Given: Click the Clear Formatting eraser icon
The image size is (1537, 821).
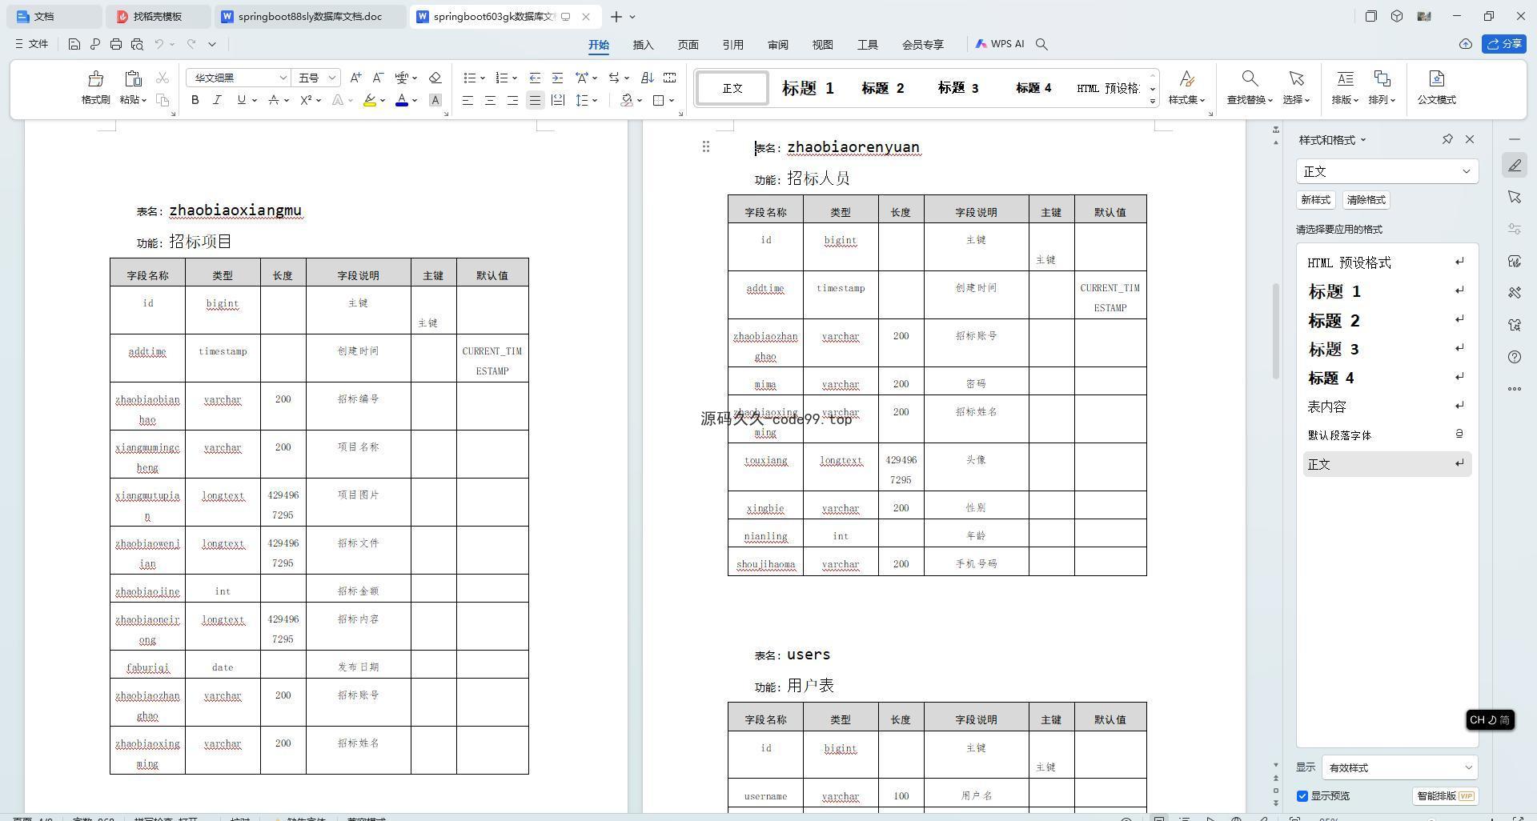Looking at the screenshot, I should [435, 78].
